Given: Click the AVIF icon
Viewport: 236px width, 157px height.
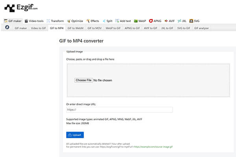Looking at the screenshot, I should pos(166,21).
